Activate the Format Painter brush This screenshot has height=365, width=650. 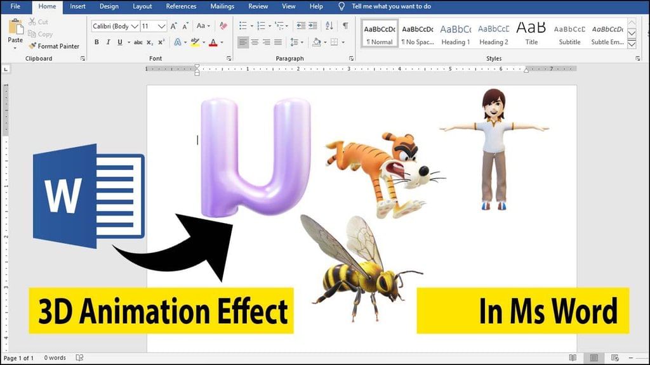point(54,46)
